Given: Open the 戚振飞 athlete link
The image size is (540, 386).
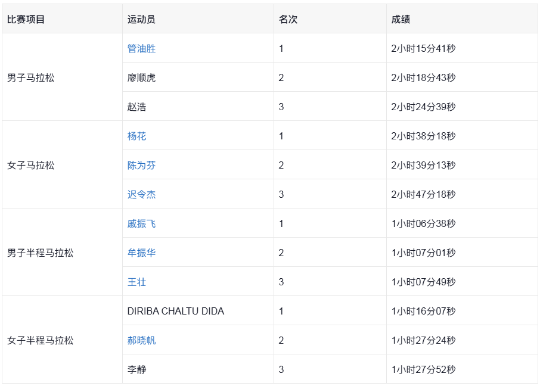Looking at the screenshot, I should click(141, 224).
